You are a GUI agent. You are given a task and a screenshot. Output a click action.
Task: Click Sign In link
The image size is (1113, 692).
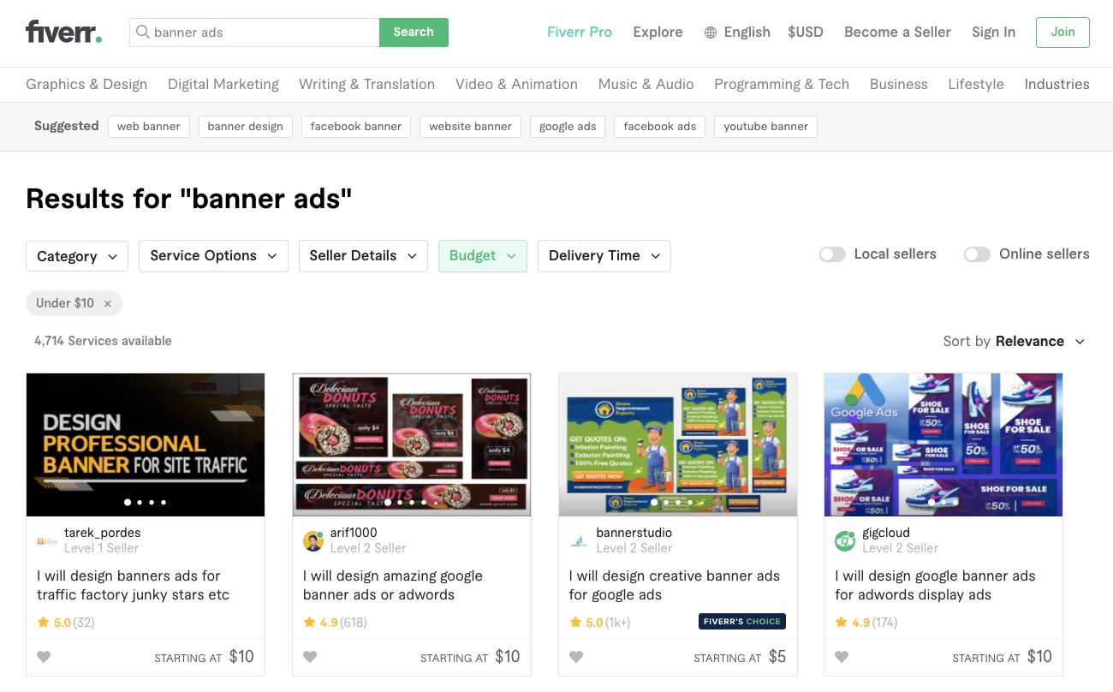993,32
